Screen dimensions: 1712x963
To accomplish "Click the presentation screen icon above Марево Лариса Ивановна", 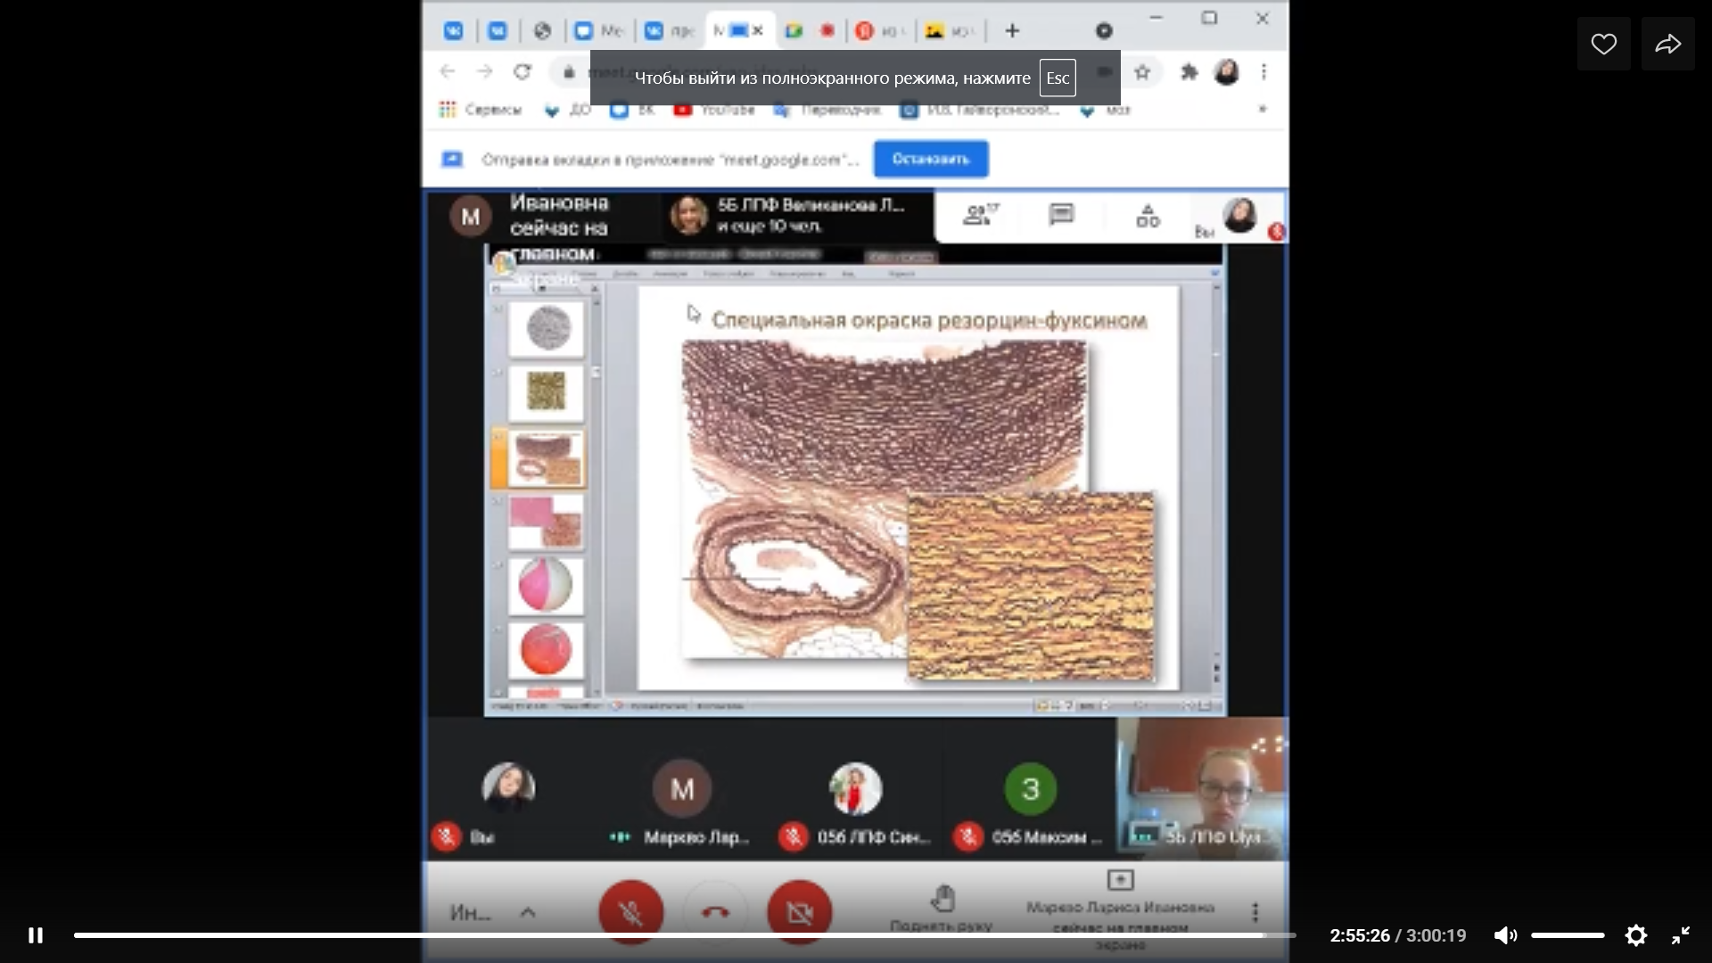I will (1120, 880).
